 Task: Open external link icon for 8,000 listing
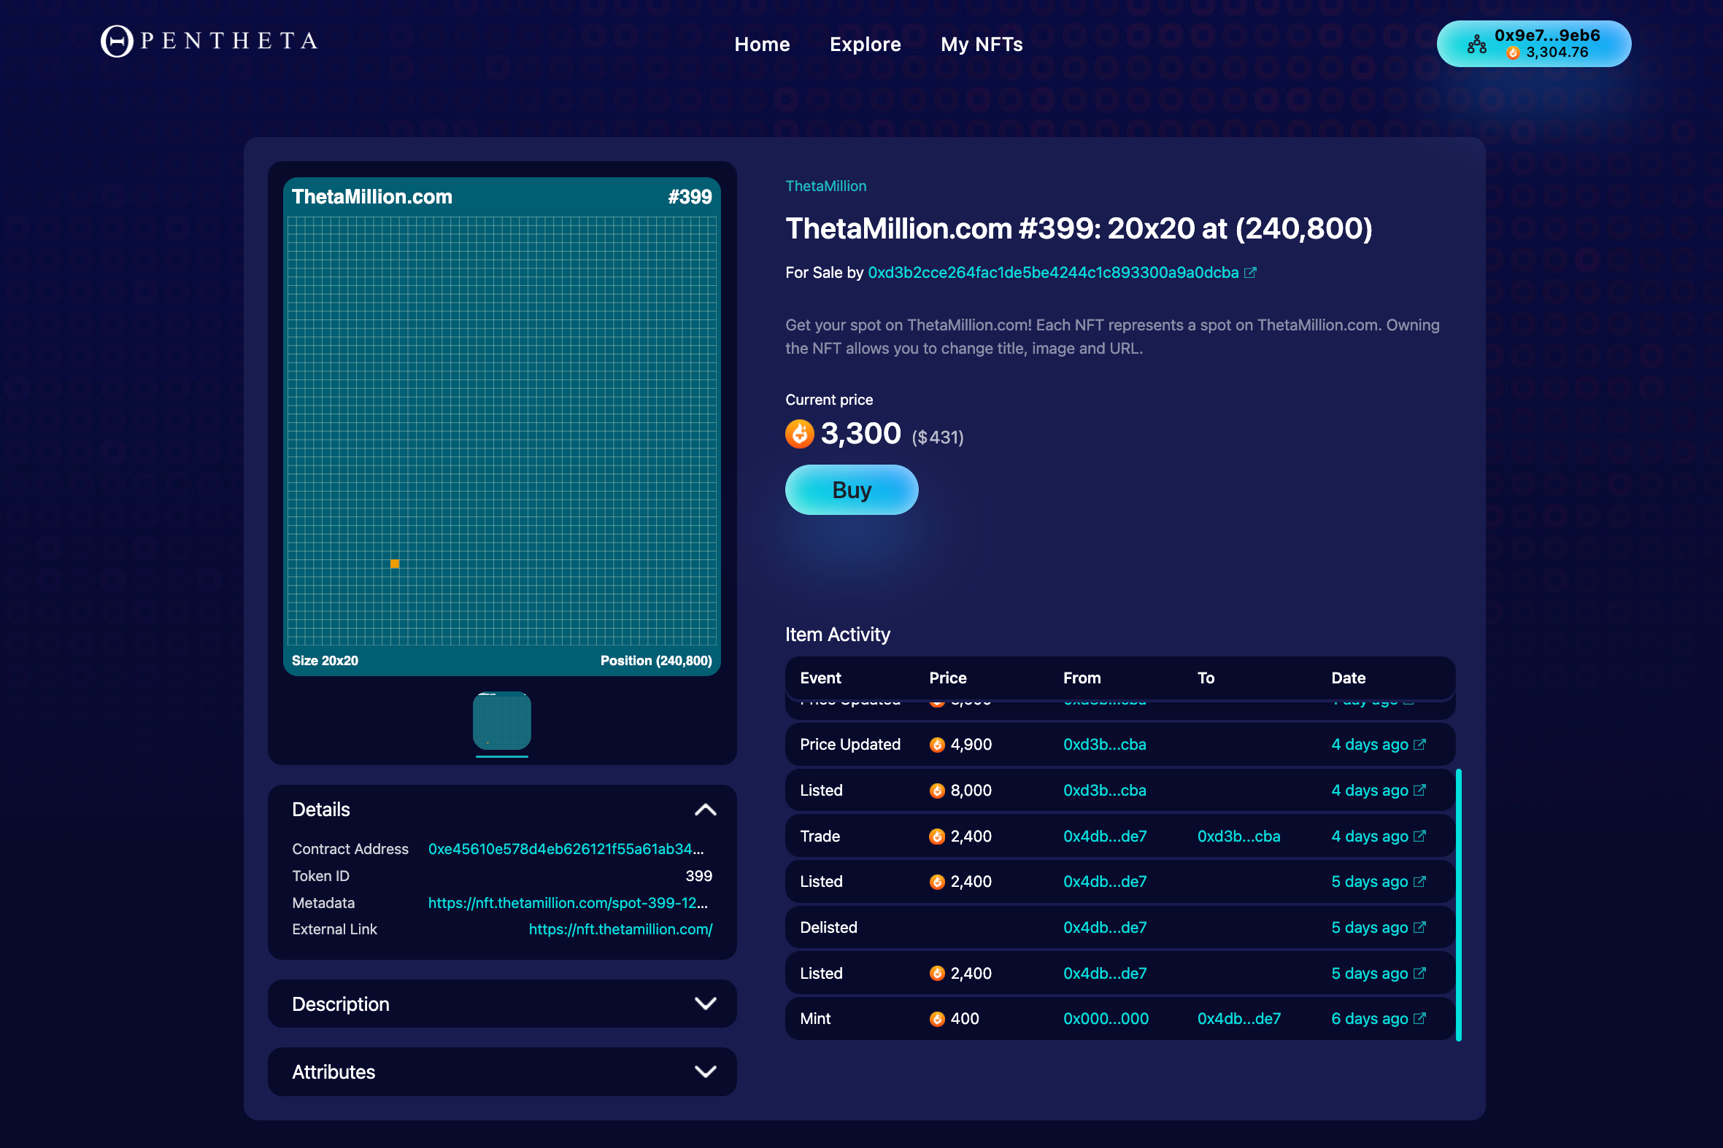(1419, 790)
